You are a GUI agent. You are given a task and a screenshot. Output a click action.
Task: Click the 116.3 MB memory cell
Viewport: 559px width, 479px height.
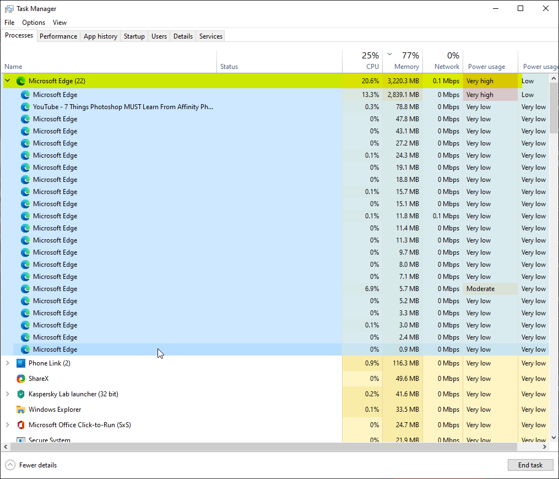[x=403, y=363]
